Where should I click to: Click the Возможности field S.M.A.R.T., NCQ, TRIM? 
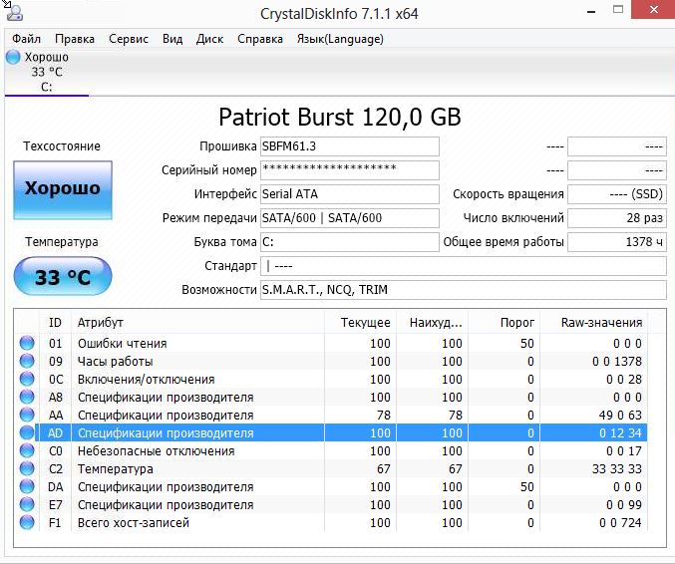pyautogui.click(x=464, y=290)
